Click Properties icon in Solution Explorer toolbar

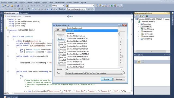point(136,16)
